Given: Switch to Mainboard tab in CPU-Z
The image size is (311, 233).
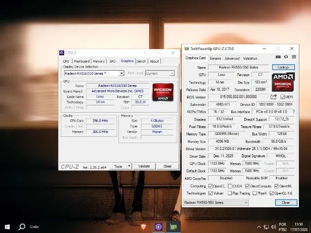Looking at the screenshot, I should tap(82, 61).
